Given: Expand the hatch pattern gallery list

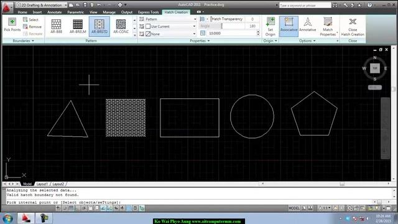Looking at the screenshot, I should click(134, 35).
